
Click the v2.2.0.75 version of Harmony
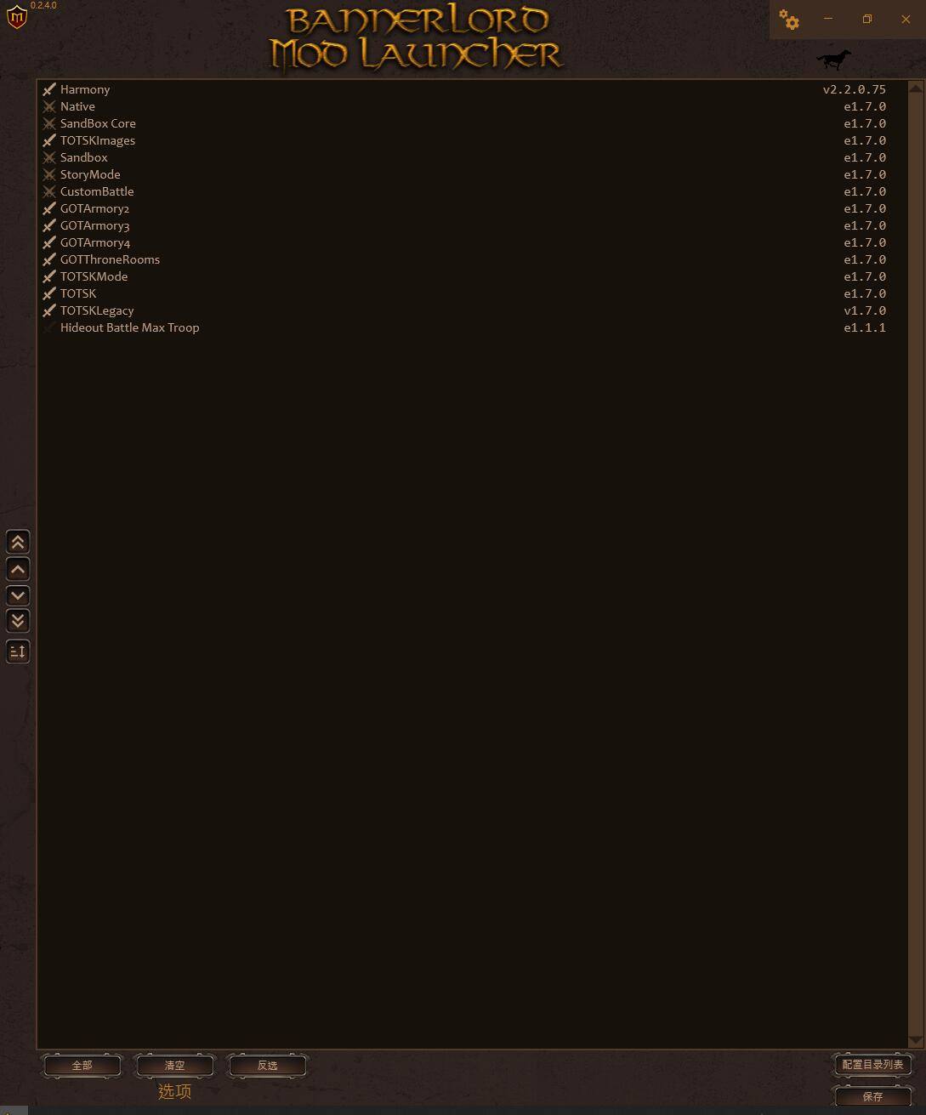click(x=854, y=89)
